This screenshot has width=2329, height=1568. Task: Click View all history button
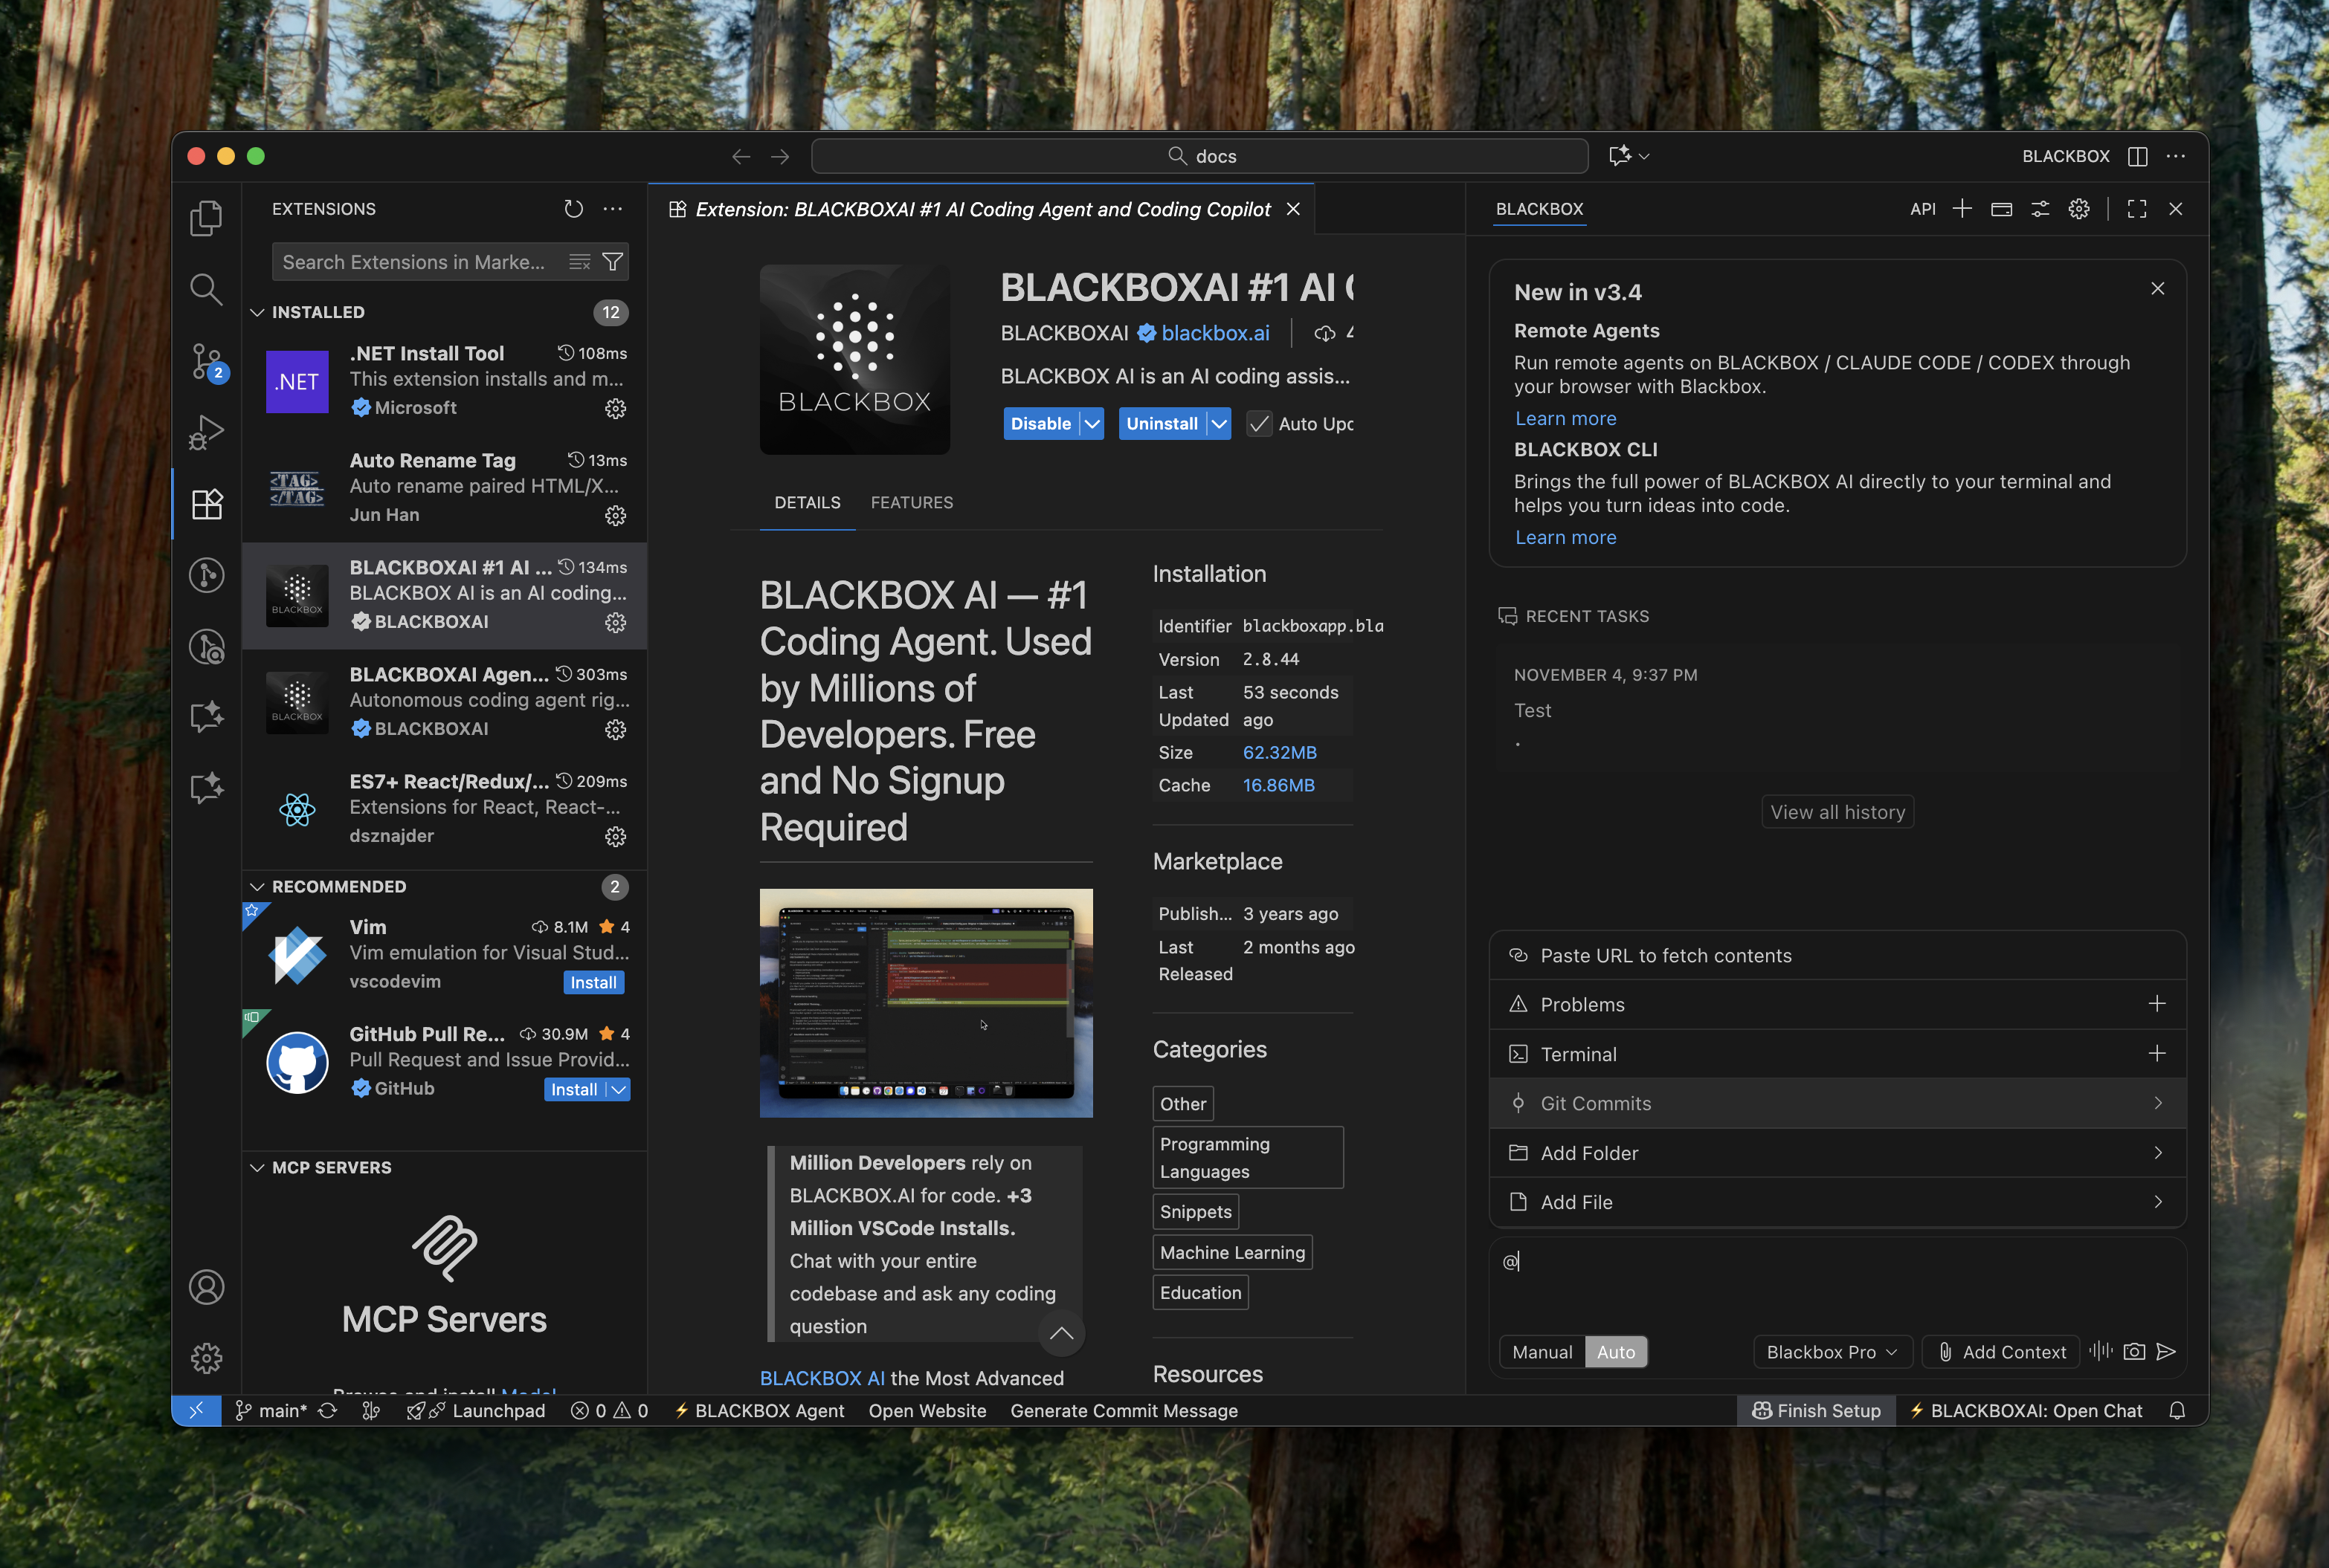click(1837, 812)
